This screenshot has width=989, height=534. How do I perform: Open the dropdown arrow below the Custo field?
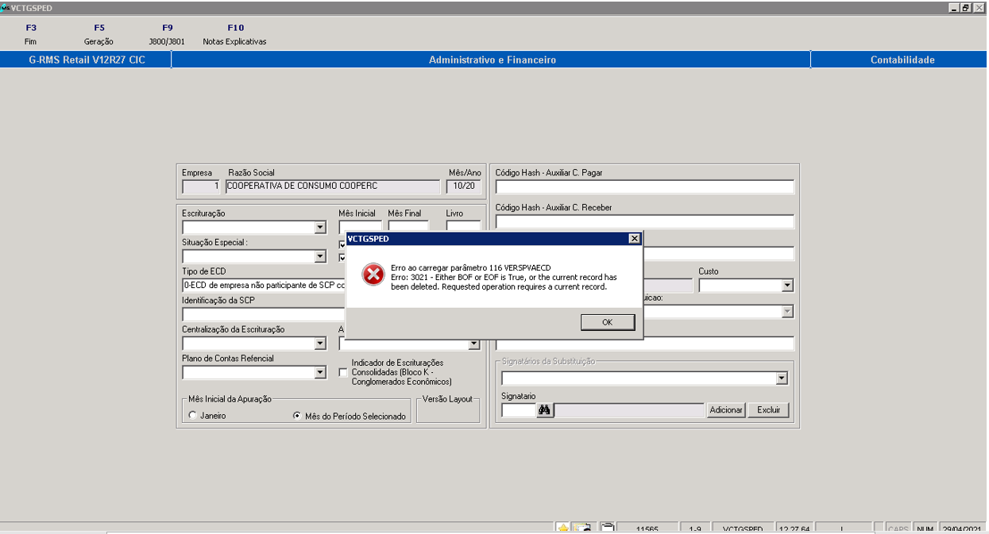pyautogui.click(x=787, y=312)
